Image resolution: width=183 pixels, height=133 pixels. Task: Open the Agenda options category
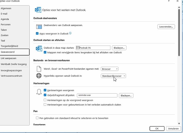[5, 19]
